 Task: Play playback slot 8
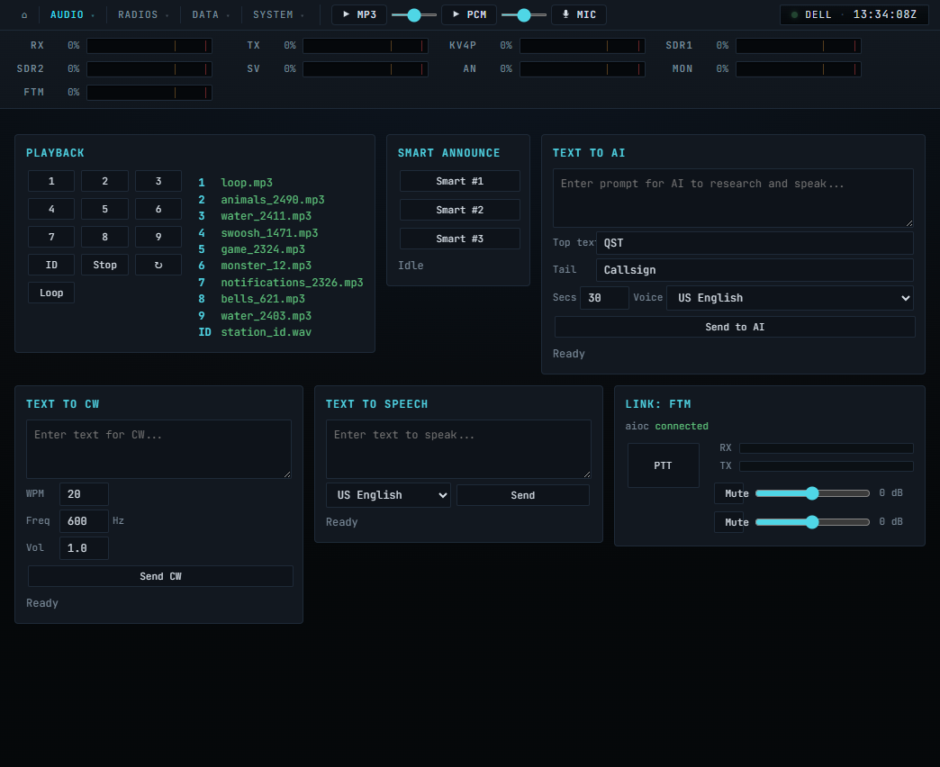(105, 237)
